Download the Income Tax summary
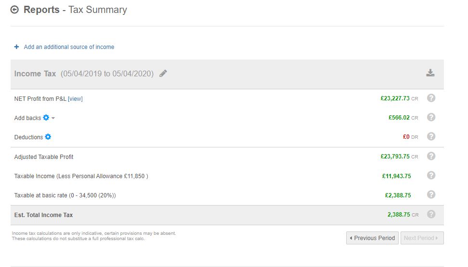This screenshot has width=468, height=267. [430, 73]
